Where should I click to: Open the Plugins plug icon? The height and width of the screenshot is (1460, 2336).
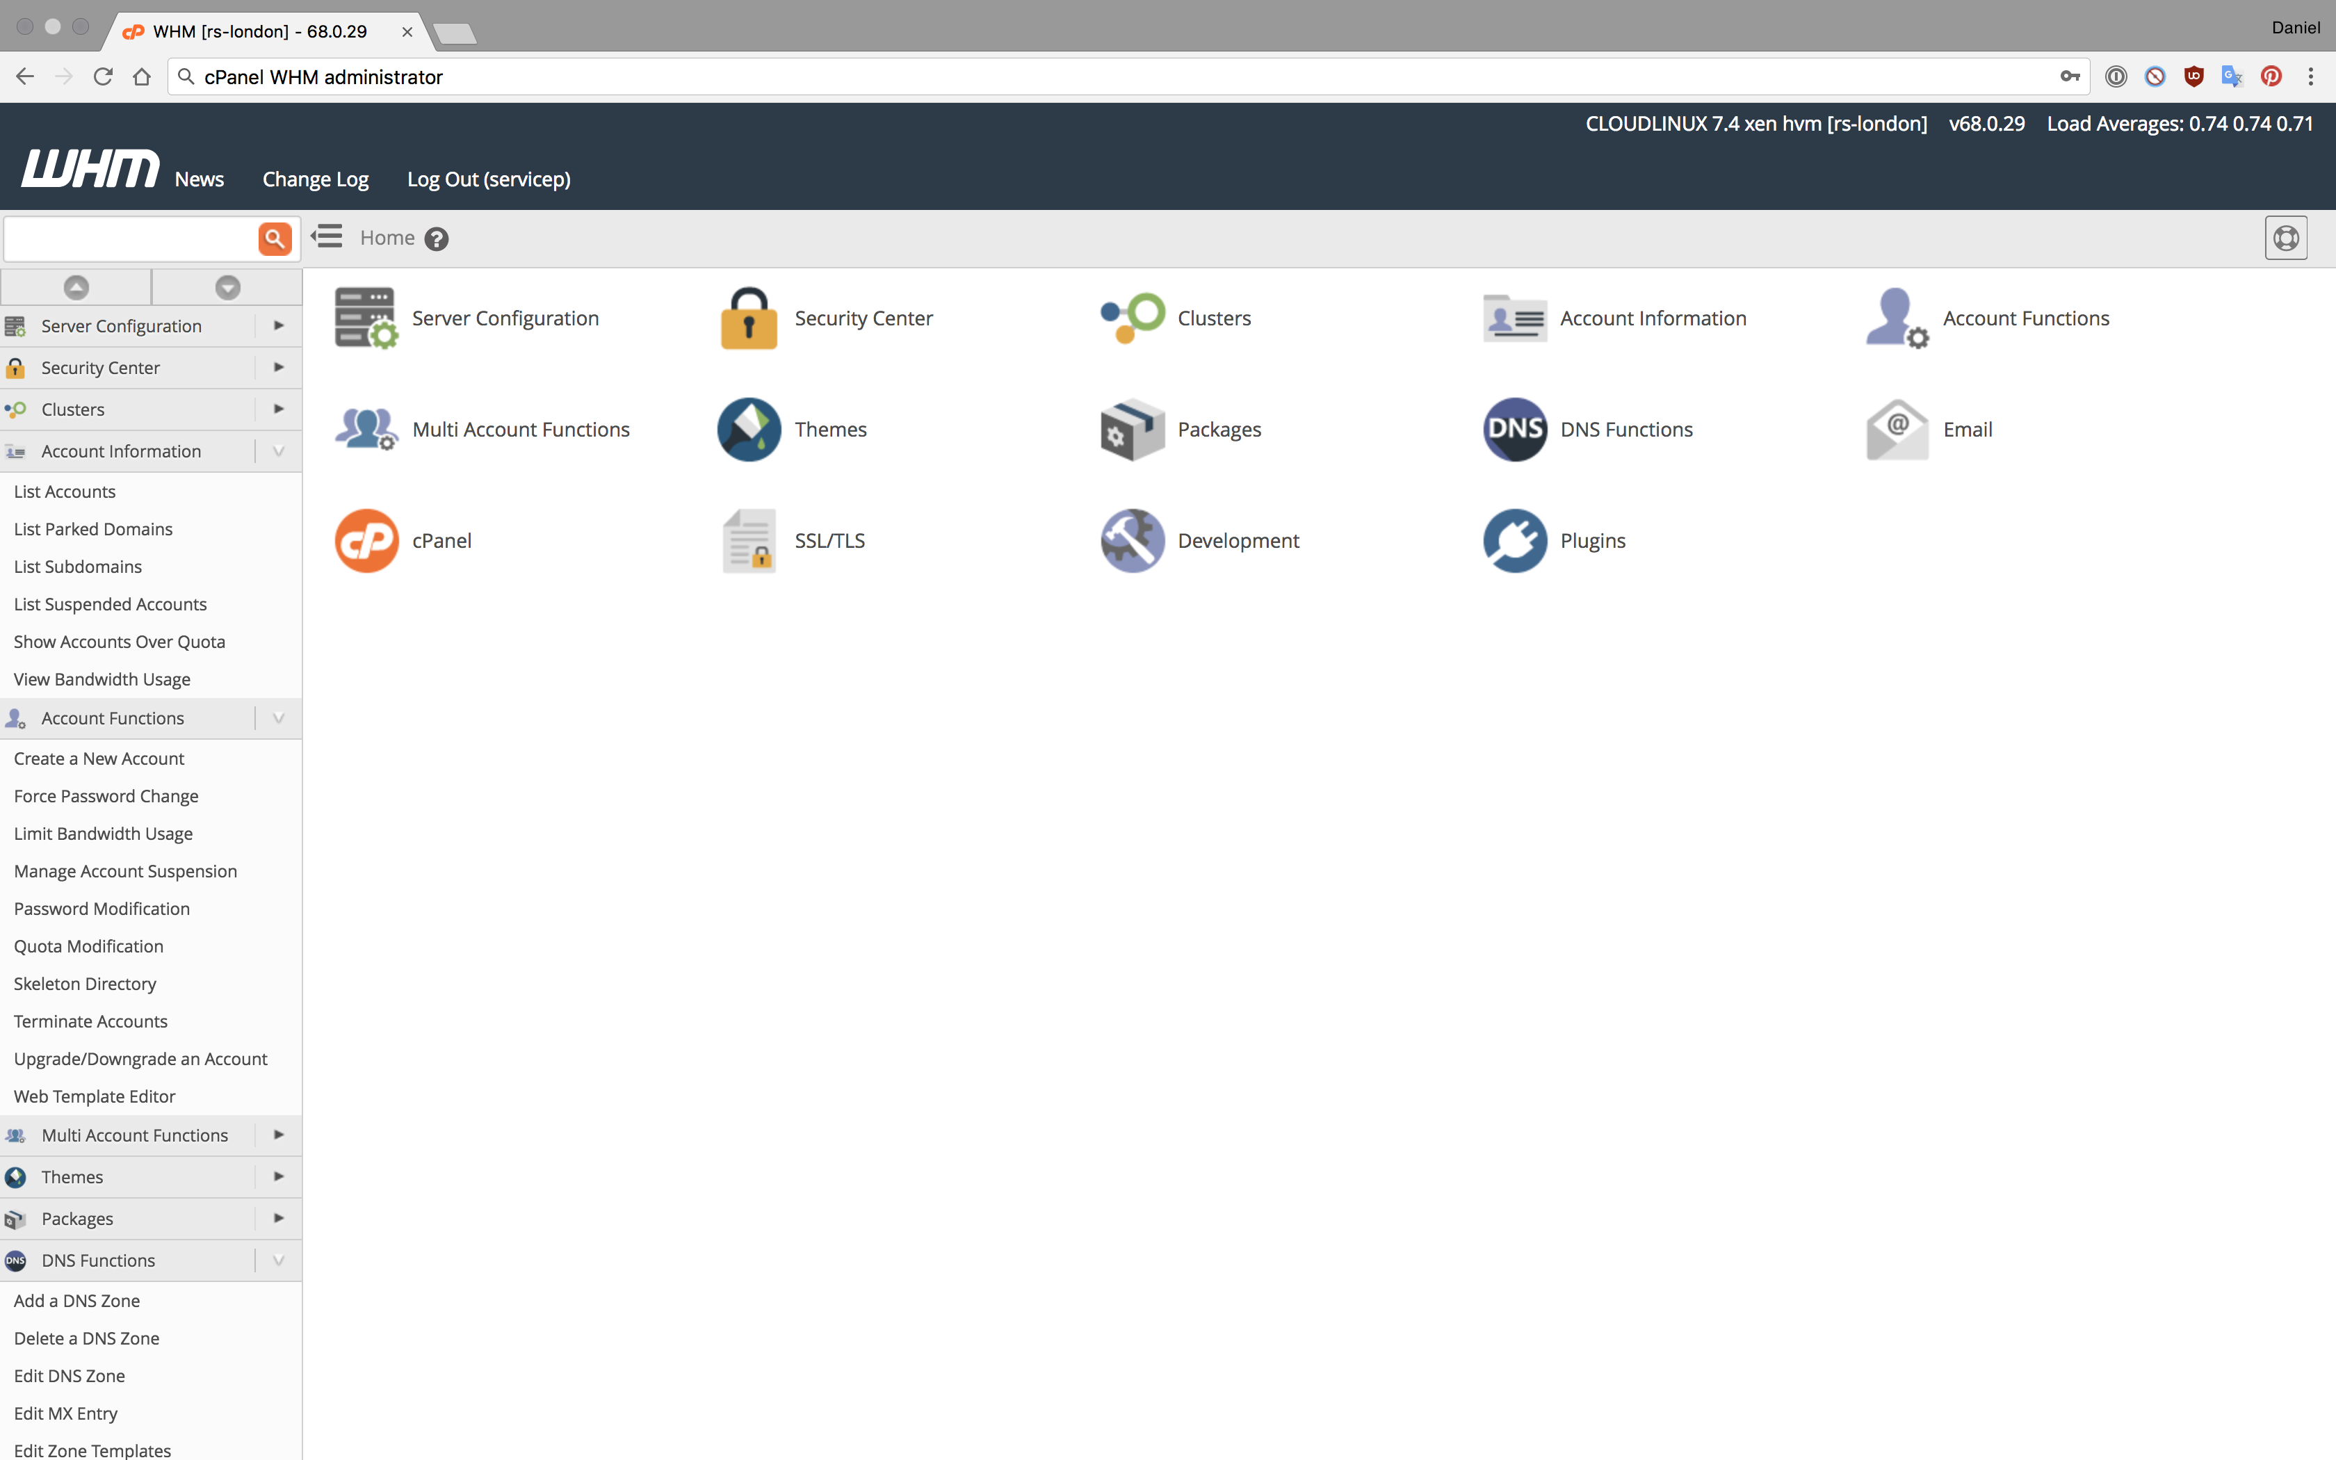pyautogui.click(x=1514, y=541)
